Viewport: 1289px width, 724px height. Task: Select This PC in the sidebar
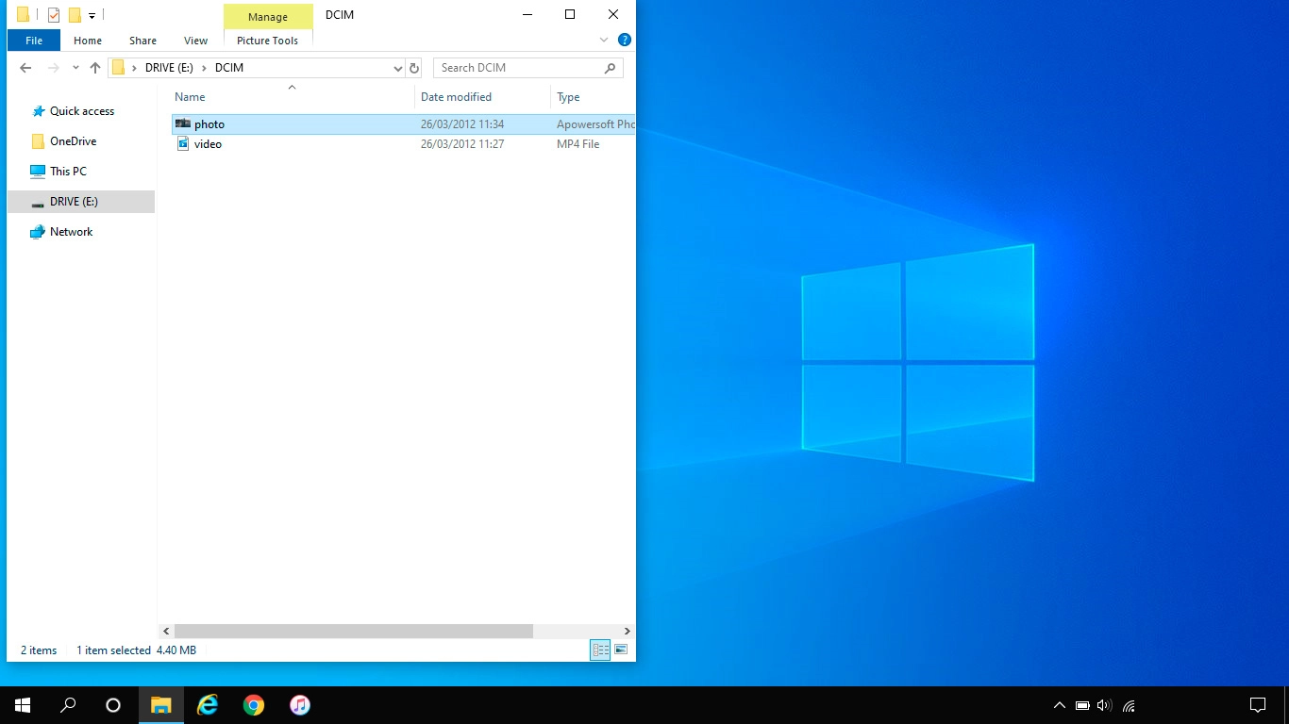(69, 171)
